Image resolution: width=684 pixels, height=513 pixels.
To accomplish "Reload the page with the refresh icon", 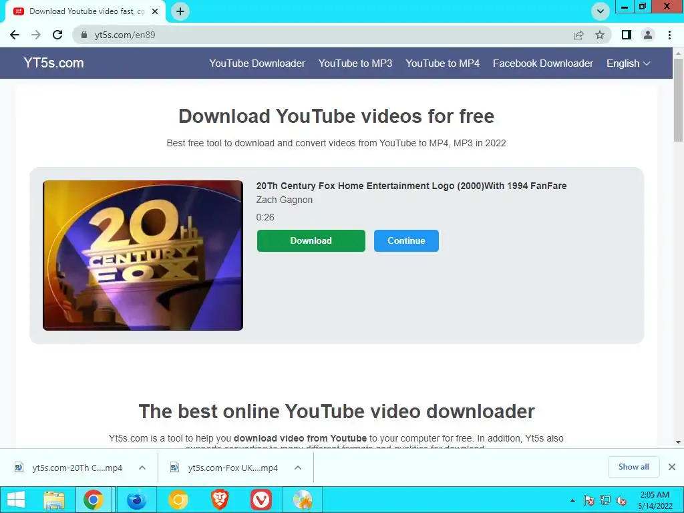I will tap(57, 35).
